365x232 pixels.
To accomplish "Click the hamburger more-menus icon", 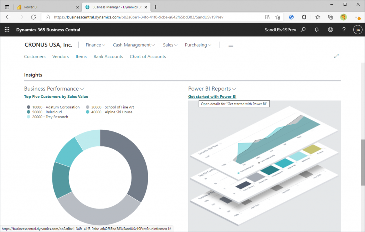I will (231, 45).
